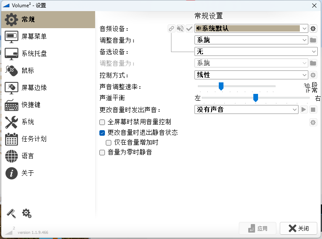Click folder icon beside first 调整音量为
322x239 pixels.
coord(313,40)
